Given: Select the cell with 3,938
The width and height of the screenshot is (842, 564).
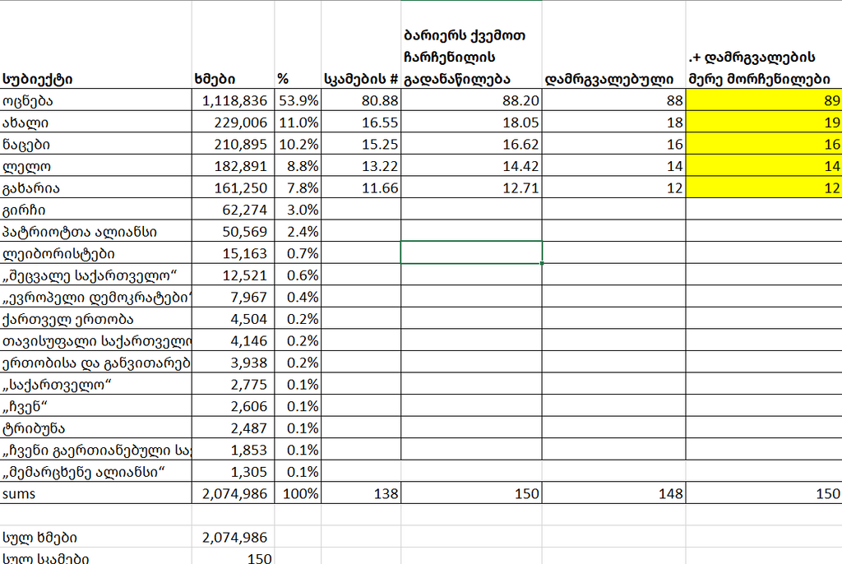Looking at the screenshot, I should coord(233,363).
